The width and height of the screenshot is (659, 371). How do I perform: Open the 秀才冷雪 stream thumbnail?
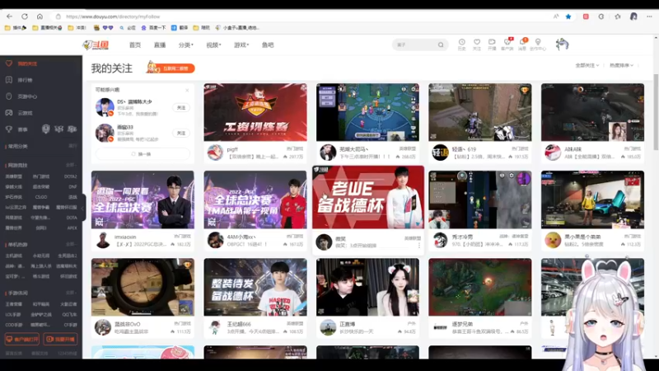tap(480, 200)
